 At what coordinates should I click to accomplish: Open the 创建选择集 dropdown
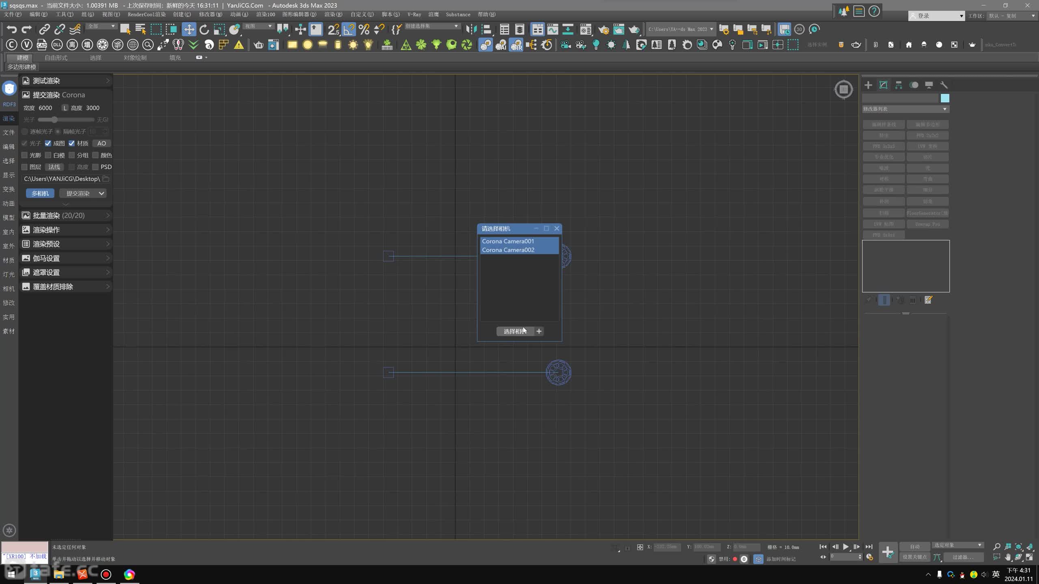click(x=432, y=26)
